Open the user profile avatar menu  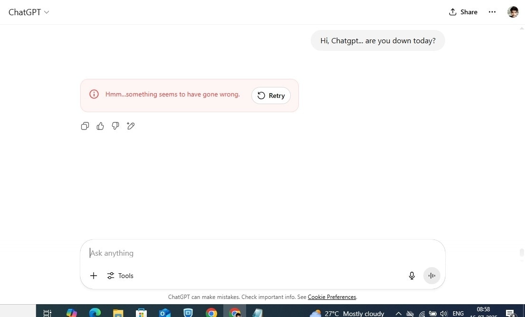(x=513, y=12)
